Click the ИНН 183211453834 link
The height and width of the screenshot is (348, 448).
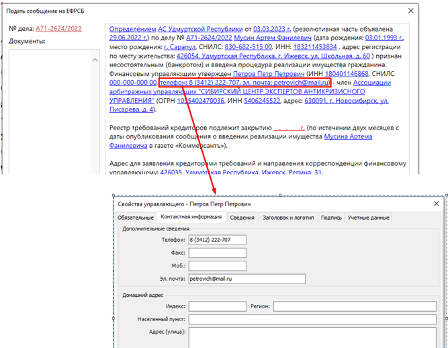tap(315, 47)
